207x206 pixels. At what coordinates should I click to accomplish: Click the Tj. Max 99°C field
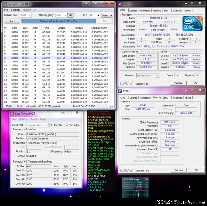click(x=39, y=166)
